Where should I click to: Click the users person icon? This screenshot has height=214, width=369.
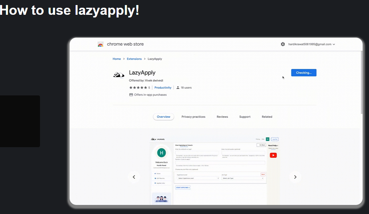(x=178, y=88)
